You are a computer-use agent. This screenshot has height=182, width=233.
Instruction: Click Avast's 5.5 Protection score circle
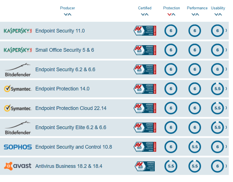click(171, 166)
